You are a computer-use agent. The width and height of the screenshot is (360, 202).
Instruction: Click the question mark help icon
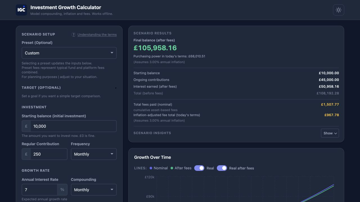(74, 35)
